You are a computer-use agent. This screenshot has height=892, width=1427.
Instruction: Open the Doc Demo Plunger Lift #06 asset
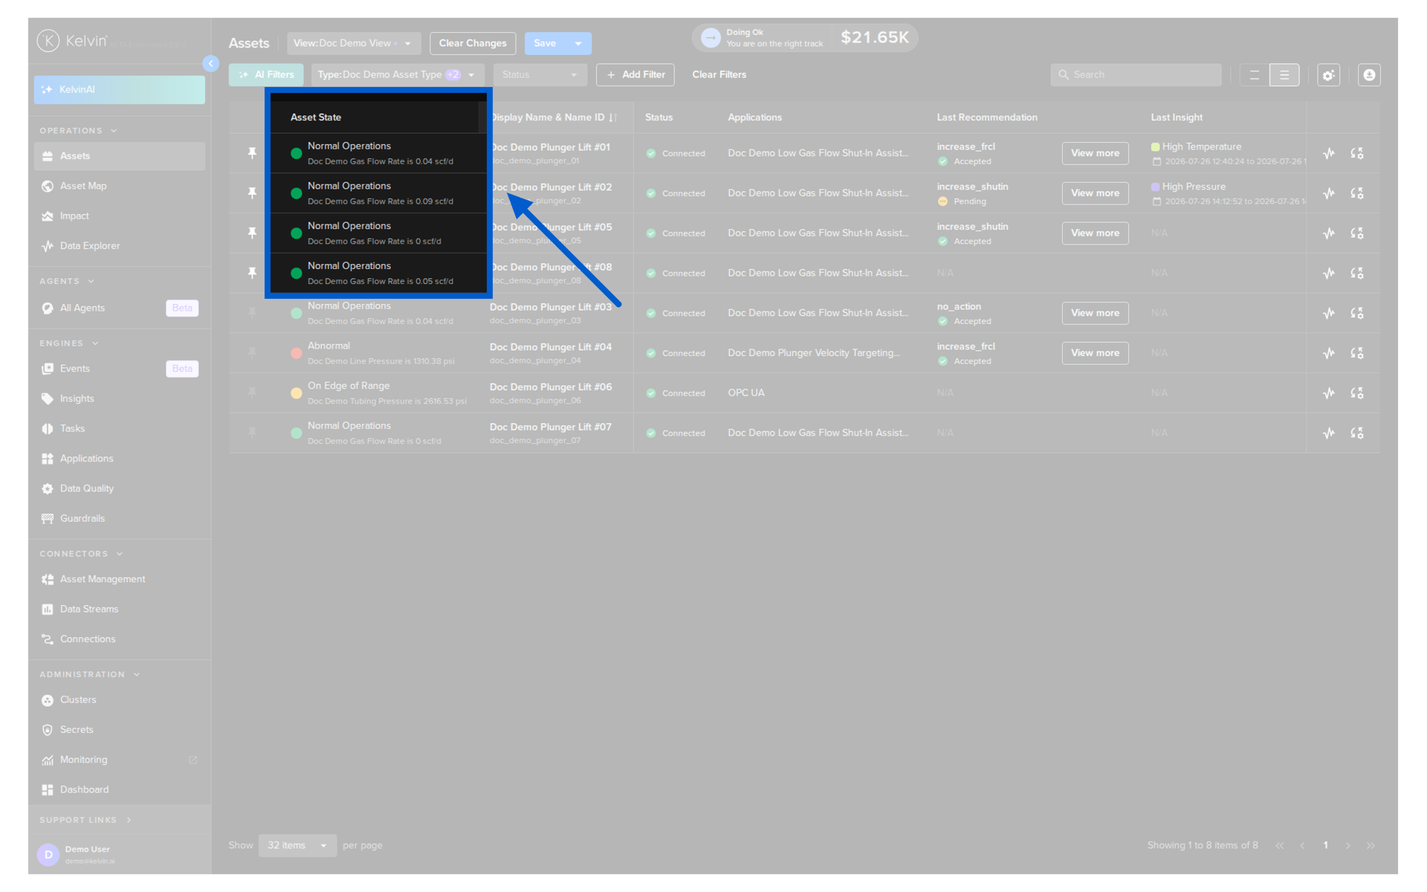(551, 387)
